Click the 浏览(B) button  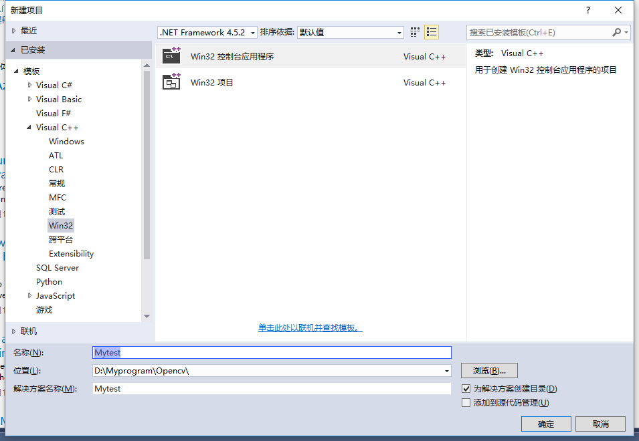489,371
